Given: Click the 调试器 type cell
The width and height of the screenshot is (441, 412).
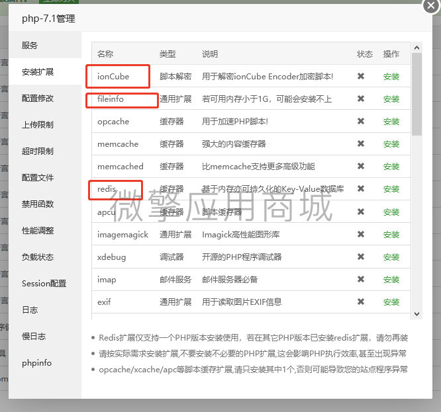Looking at the screenshot, I should click(x=171, y=257).
